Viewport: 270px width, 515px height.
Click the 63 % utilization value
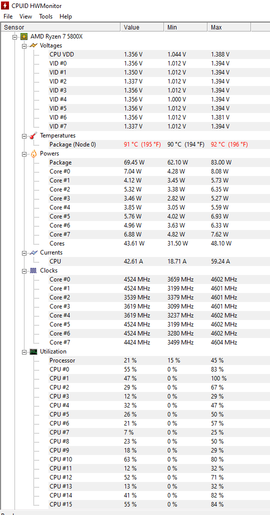[x=130, y=459]
